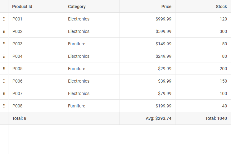This screenshot has width=231, height=154.
Task: Click drag handle icon for row P006
Action: (x=4, y=81)
